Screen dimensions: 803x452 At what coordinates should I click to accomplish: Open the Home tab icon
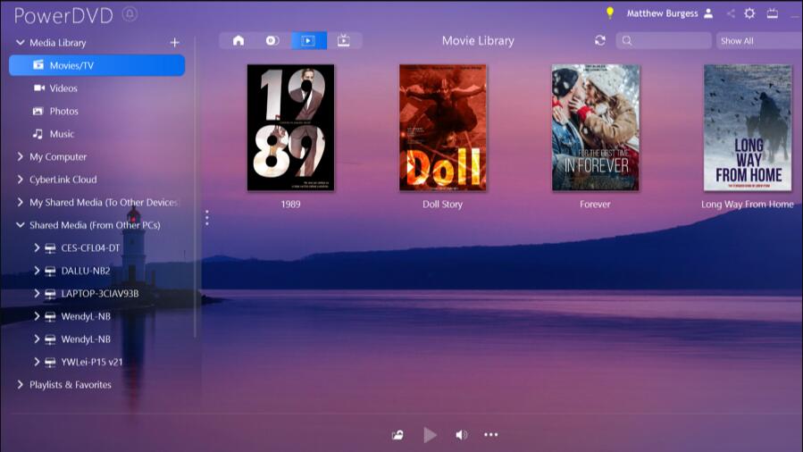(238, 40)
